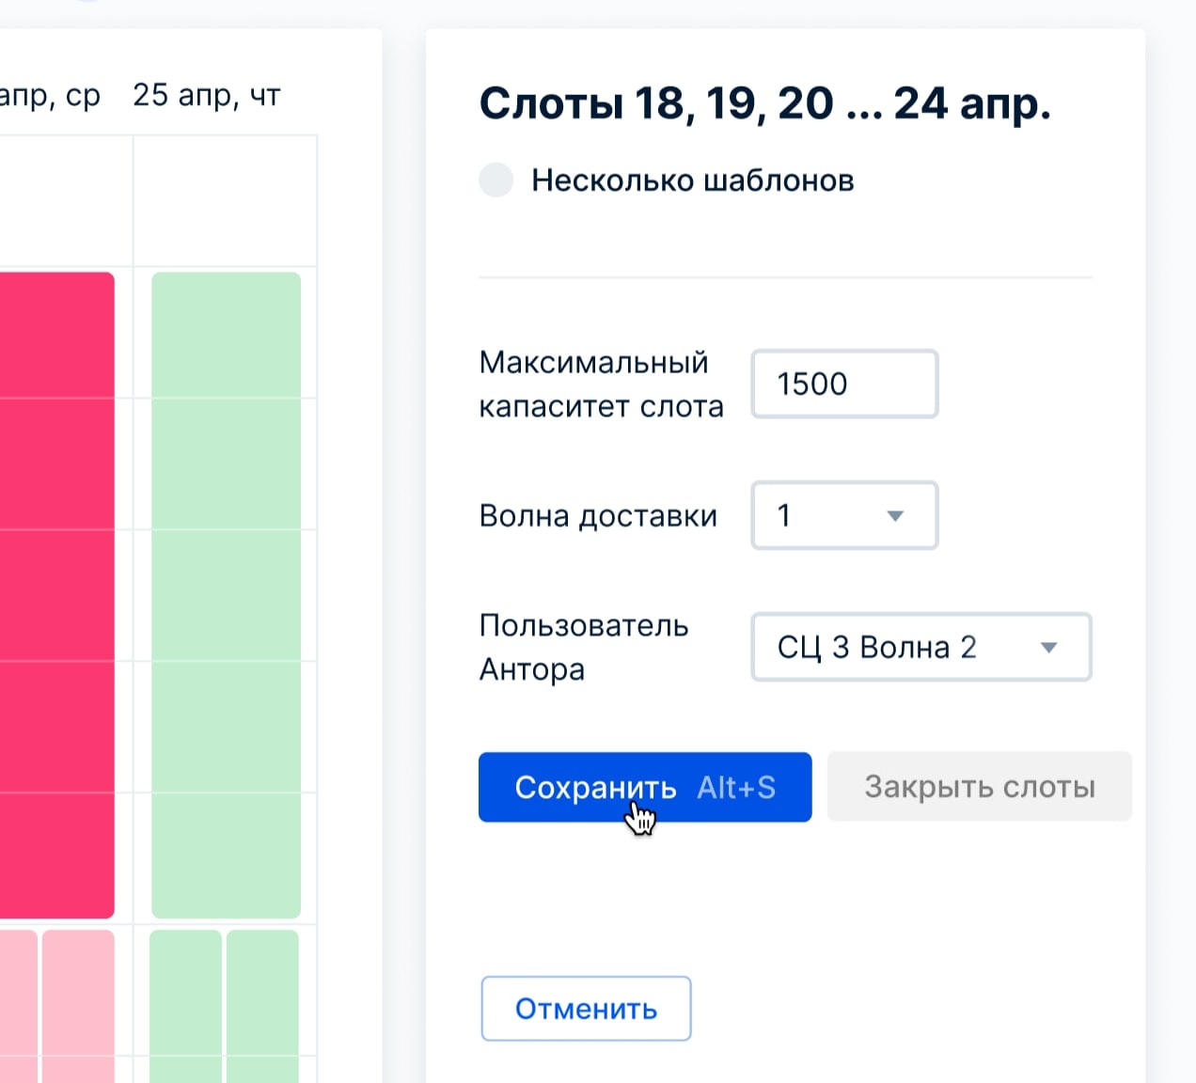The image size is (1196, 1083).
Task: Click the "Пользователь Антора" dropdown arrow
Action: (1049, 647)
